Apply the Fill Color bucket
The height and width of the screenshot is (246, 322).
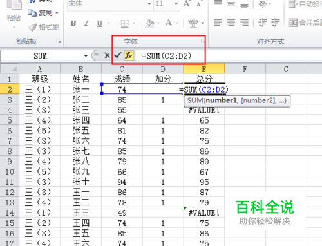tap(150, 23)
